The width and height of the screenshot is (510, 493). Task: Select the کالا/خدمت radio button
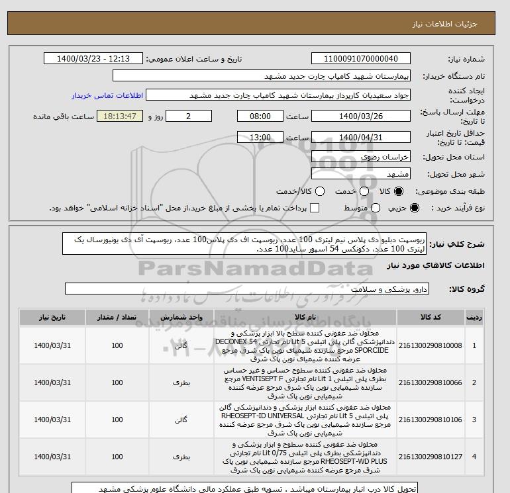click(x=320, y=191)
